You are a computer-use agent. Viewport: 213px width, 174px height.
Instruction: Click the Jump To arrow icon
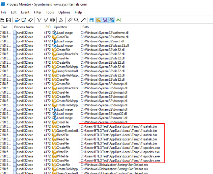coord(83,20)
